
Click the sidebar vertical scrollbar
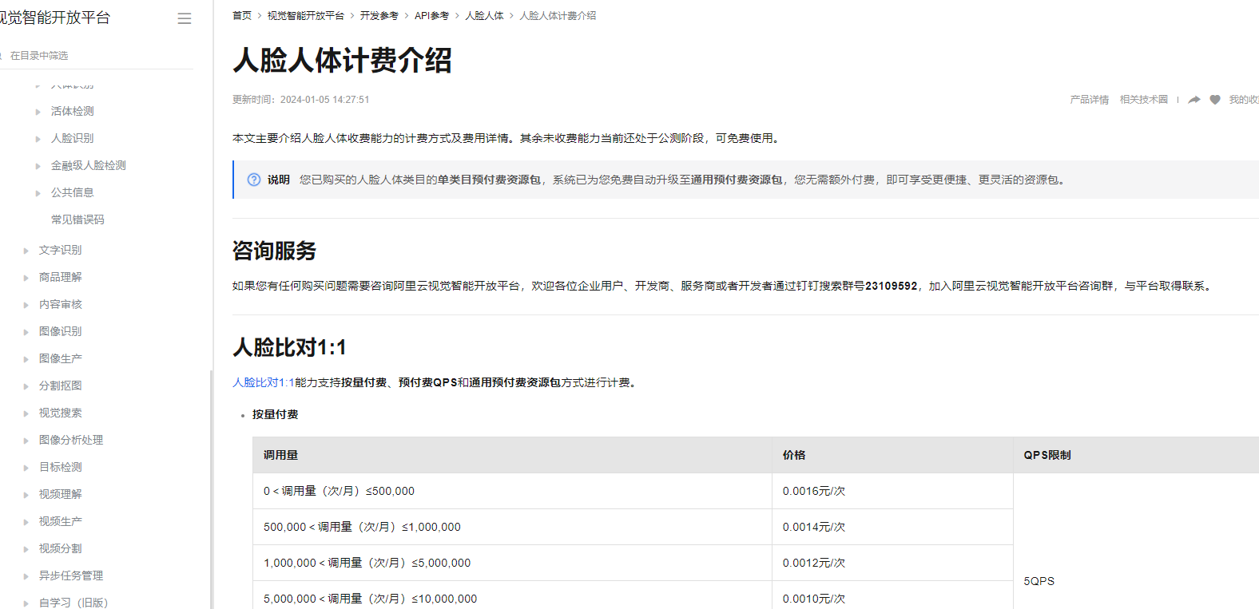click(211, 488)
